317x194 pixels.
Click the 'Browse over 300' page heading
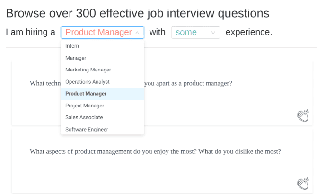[x=138, y=13]
